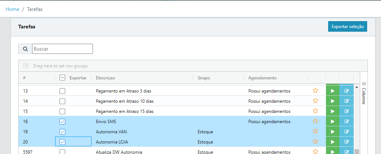Select the Autonomia LOJA description cell
The image size is (381, 154).
click(x=142, y=142)
